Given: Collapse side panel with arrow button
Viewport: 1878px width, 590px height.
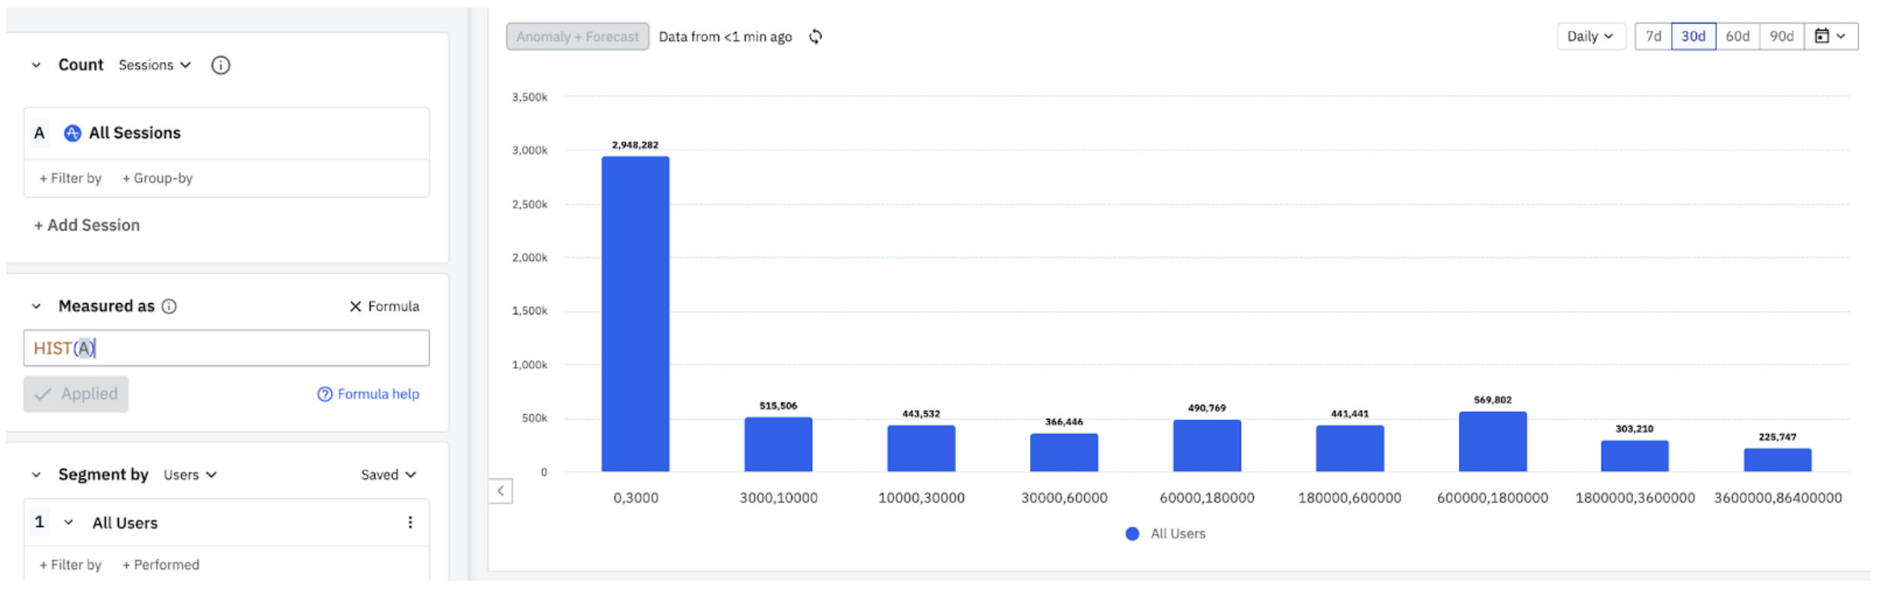Looking at the screenshot, I should (x=501, y=491).
